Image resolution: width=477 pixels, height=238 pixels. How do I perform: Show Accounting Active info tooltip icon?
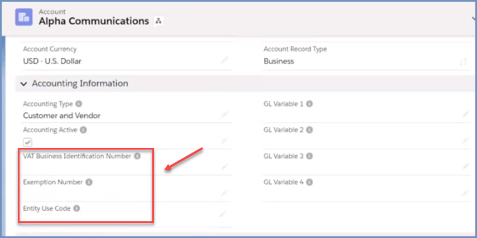tap(83, 130)
